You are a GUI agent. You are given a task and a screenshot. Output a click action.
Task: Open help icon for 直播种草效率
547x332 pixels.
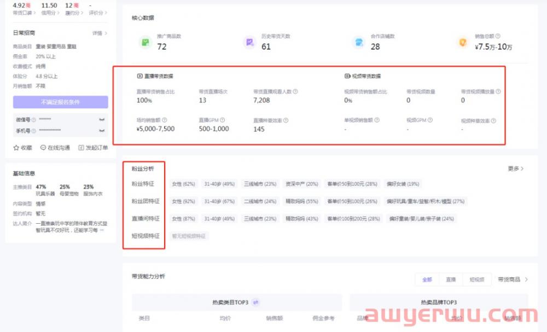pyautogui.click(x=286, y=120)
